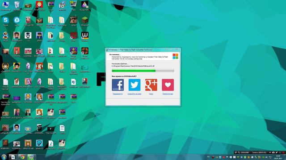
Task: Select the red Dota 2 desktop shortcut
Action: (x=73, y=36)
